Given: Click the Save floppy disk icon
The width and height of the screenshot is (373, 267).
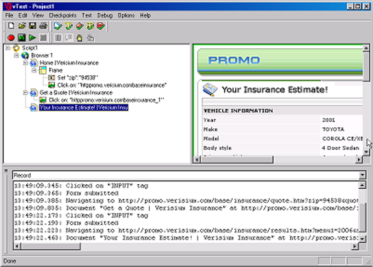Looking at the screenshot, I should click(32, 26).
